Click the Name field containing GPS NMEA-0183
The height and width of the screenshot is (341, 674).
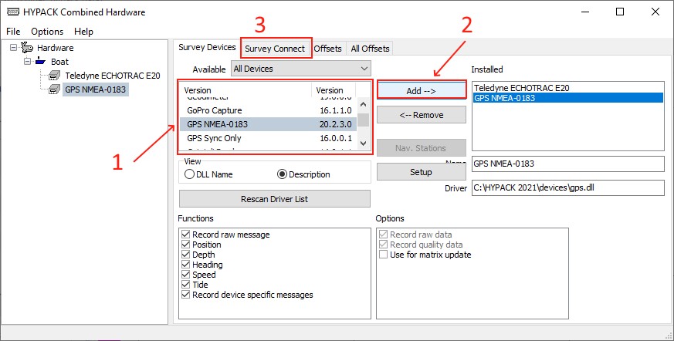pos(567,164)
